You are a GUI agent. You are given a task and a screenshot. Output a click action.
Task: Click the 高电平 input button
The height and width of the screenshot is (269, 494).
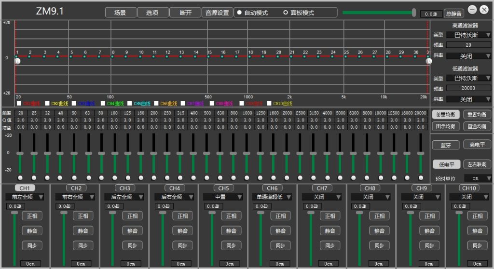[x=477, y=145]
